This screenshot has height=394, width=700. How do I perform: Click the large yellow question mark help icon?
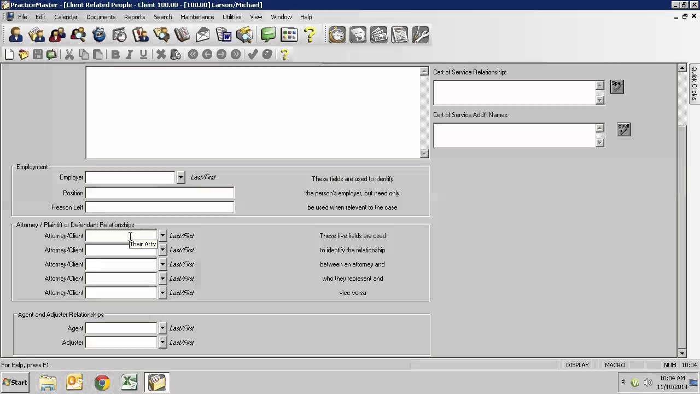click(x=310, y=34)
